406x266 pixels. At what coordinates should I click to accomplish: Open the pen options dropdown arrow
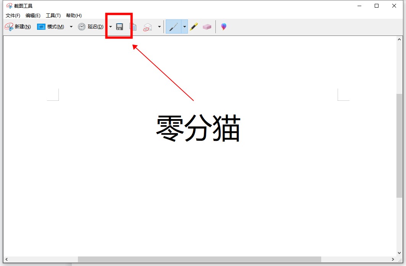pyautogui.click(x=184, y=27)
